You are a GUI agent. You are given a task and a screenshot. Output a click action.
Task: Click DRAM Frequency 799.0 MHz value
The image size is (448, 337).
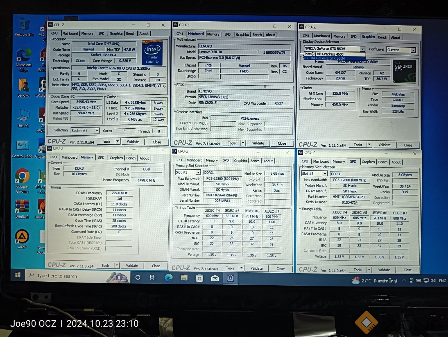119,193
